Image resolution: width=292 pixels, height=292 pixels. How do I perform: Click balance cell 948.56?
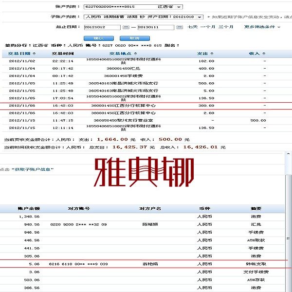(32, 224)
